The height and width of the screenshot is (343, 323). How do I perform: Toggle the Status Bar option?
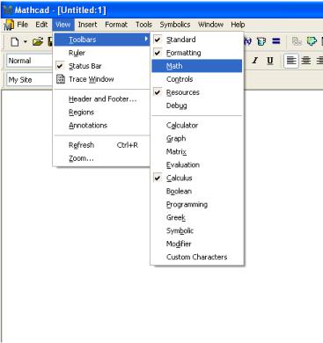pos(102,66)
